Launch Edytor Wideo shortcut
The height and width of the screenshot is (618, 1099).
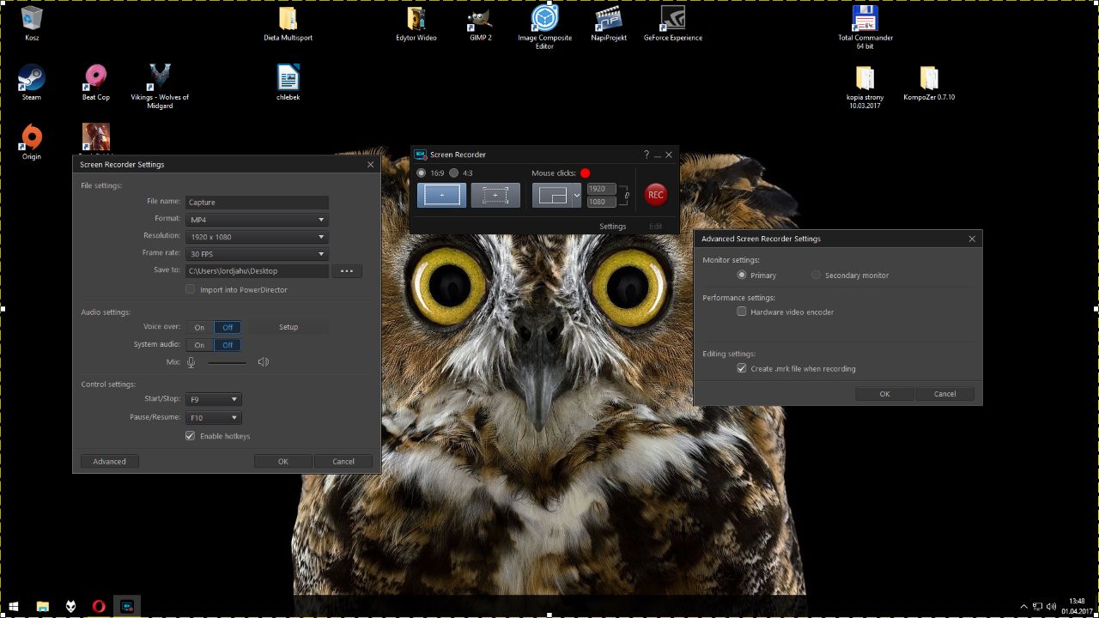416,23
